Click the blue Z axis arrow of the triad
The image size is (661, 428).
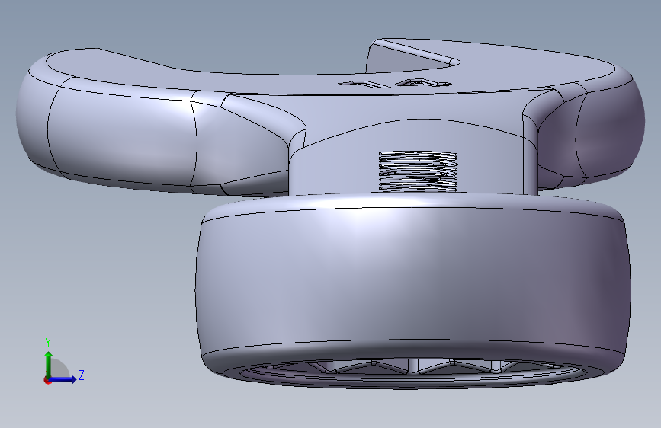(x=63, y=379)
